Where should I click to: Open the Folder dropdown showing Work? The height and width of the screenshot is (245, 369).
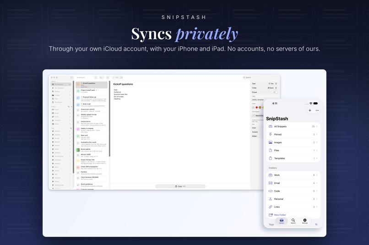272,88
